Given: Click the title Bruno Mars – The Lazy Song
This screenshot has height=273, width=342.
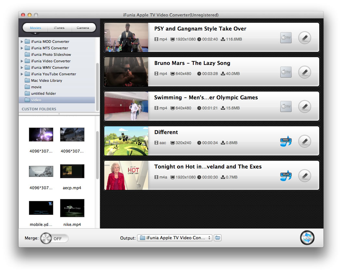Looking at the screenshot, I should click(192, 63).
